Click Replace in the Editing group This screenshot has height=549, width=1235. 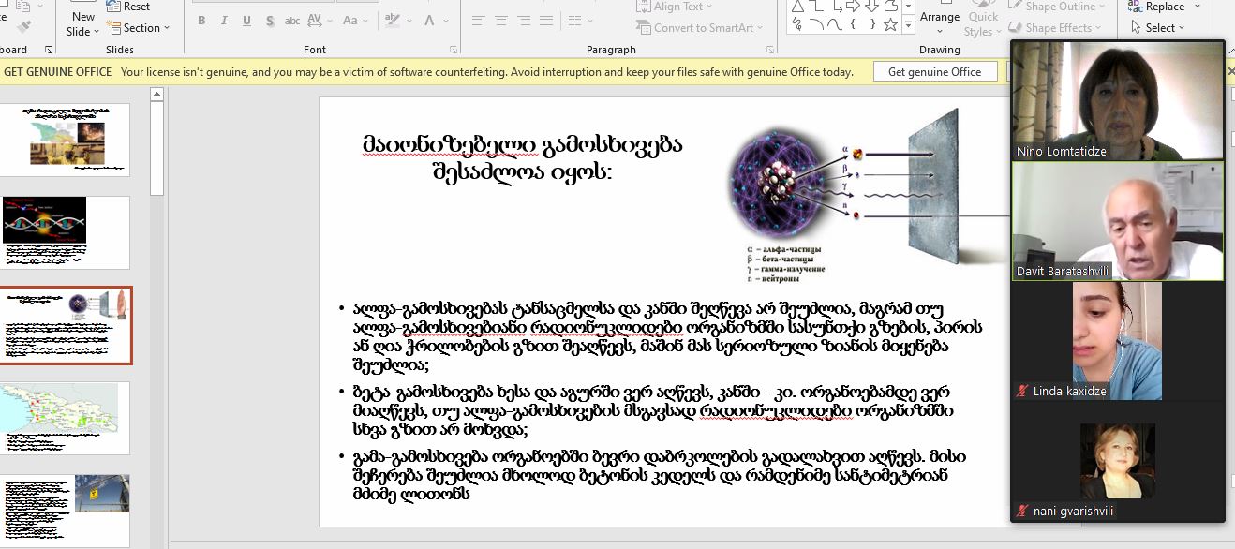point(1156,7)
